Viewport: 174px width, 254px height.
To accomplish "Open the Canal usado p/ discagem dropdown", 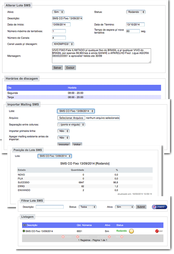I will (x=63, y=44).
